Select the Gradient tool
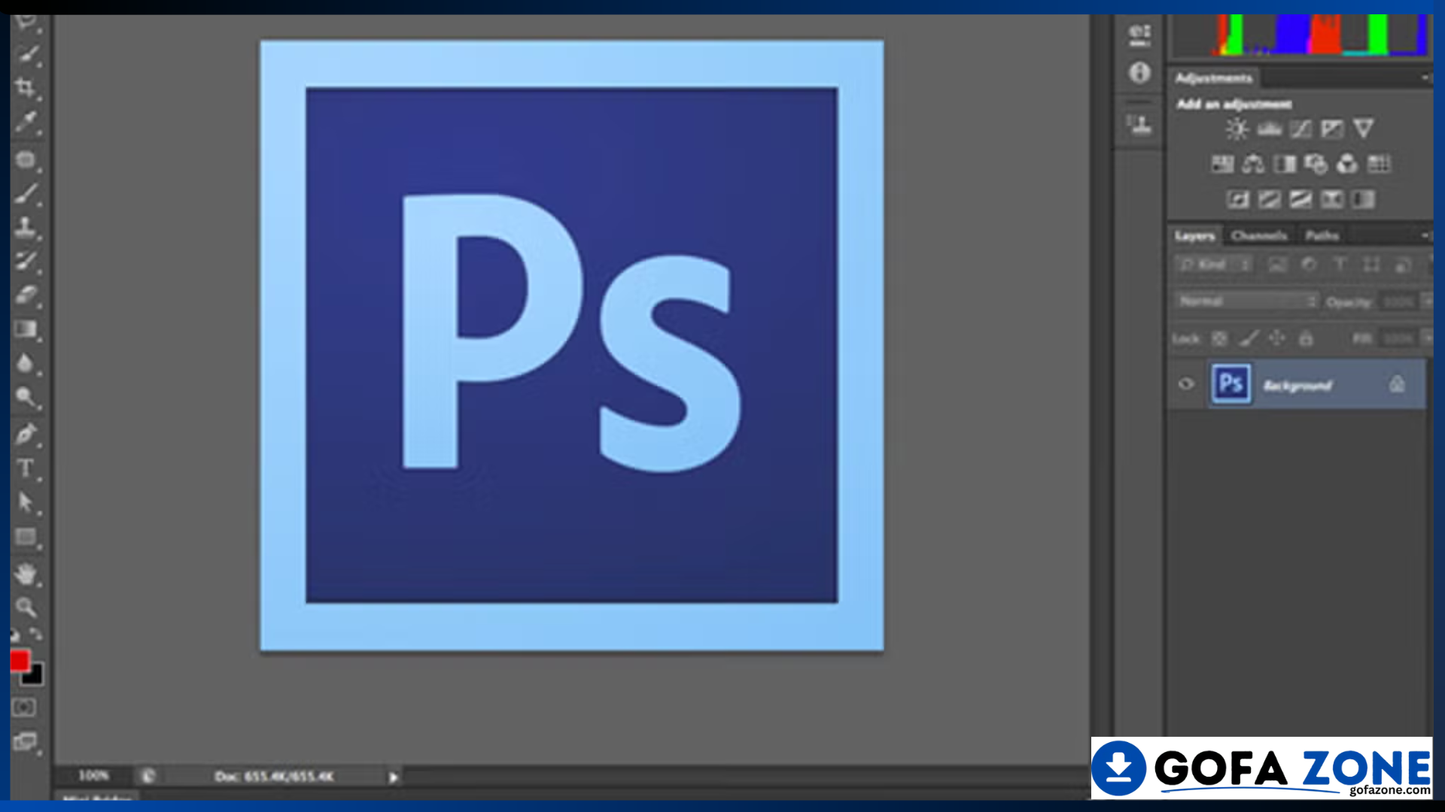The height and width of the screenshot is (812, 1445). [26, 329]
